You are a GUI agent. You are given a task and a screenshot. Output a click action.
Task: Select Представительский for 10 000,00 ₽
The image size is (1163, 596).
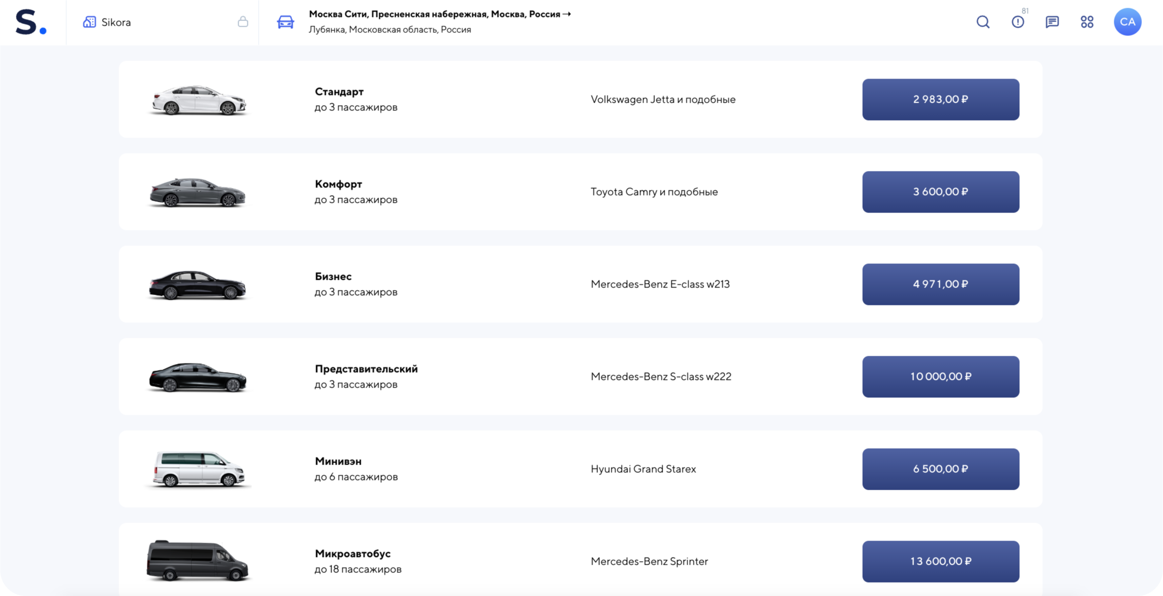tap(941, 377)
